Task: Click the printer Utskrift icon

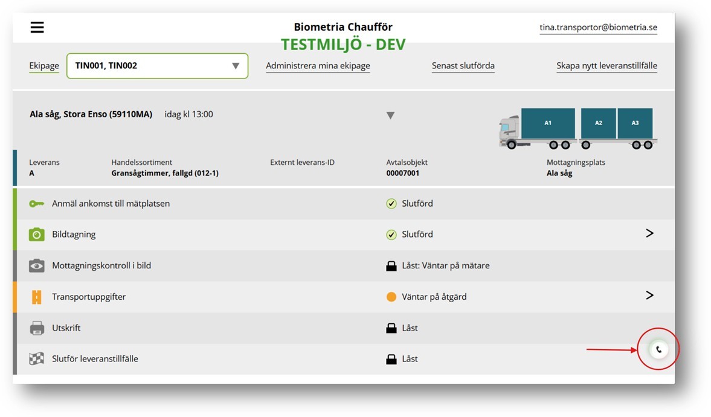Action: pos(37,328)
